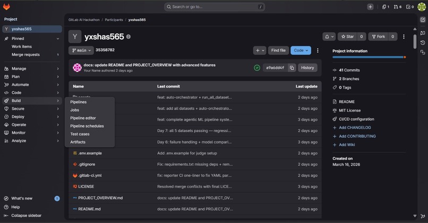Click the Y project avatar beside title

click(x=75, y=37)
